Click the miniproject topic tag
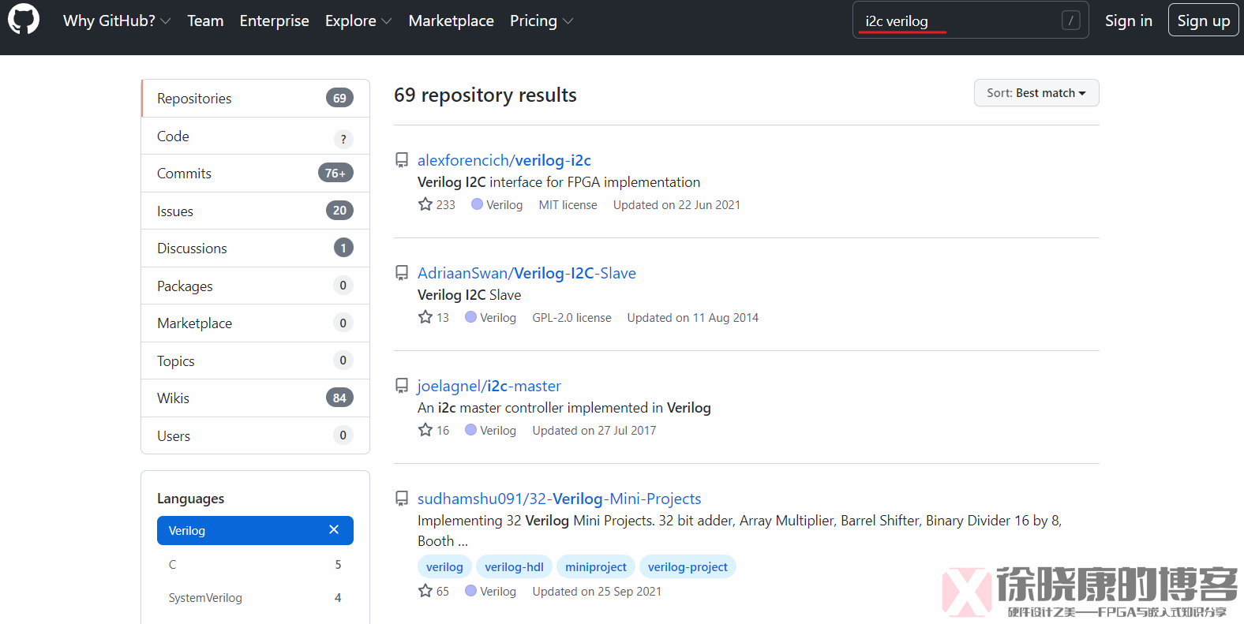 pyautogui.click(x=596, y=566)
